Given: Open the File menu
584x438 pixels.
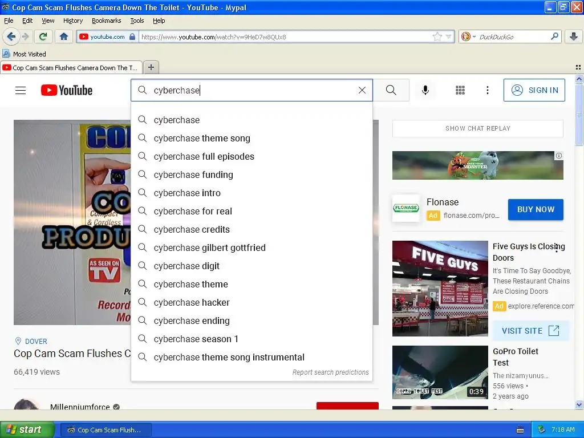Looking at the screenshot, I should (x=9, y=21).
